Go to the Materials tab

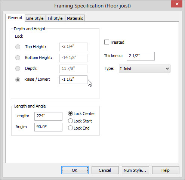coord(75,18)
